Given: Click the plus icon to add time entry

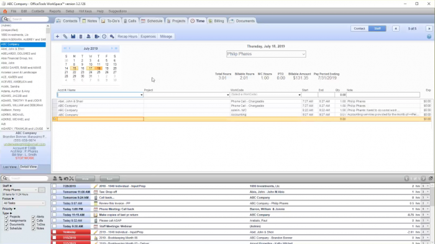Looking at the screenshot, I should tap(57, 37).
